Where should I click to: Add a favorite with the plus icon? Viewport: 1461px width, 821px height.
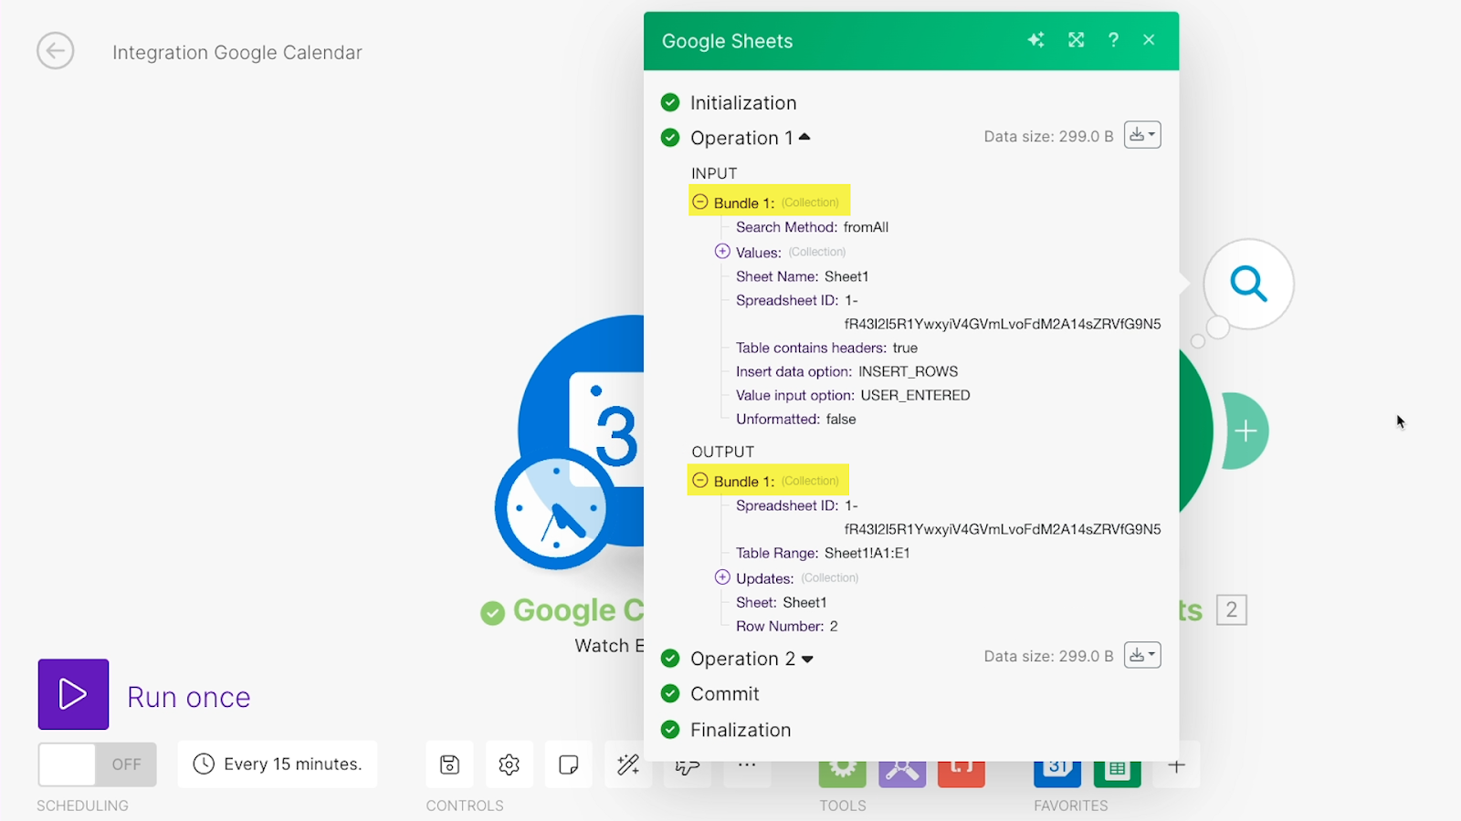pyautogui.click(x=1176, y=767)
